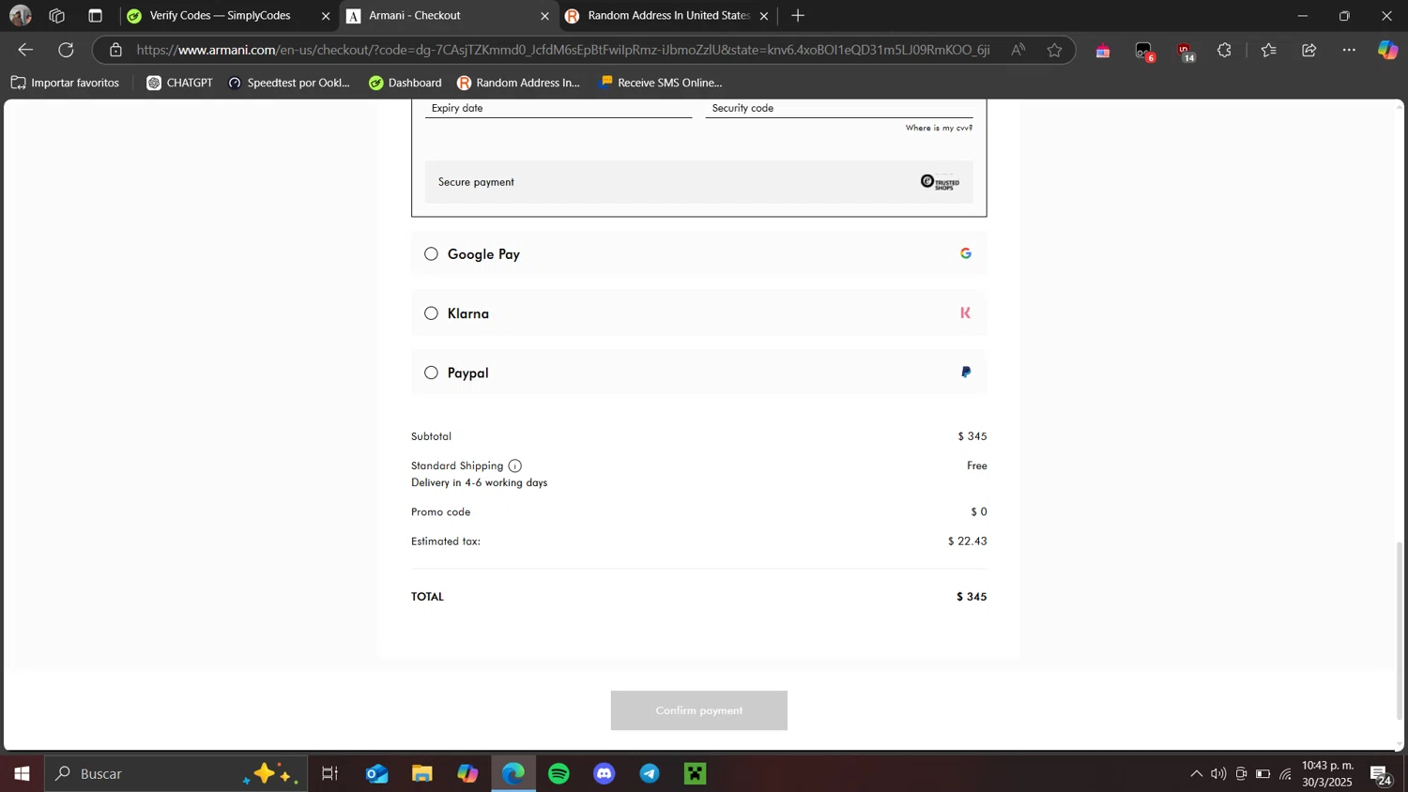The image size is (1408, 792).
Task: Close the Armani Checkout tab
Action: [544, 16]
